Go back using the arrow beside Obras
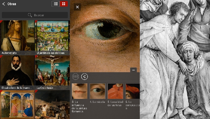This screenshot has height=119, width=210. point(4,4)
